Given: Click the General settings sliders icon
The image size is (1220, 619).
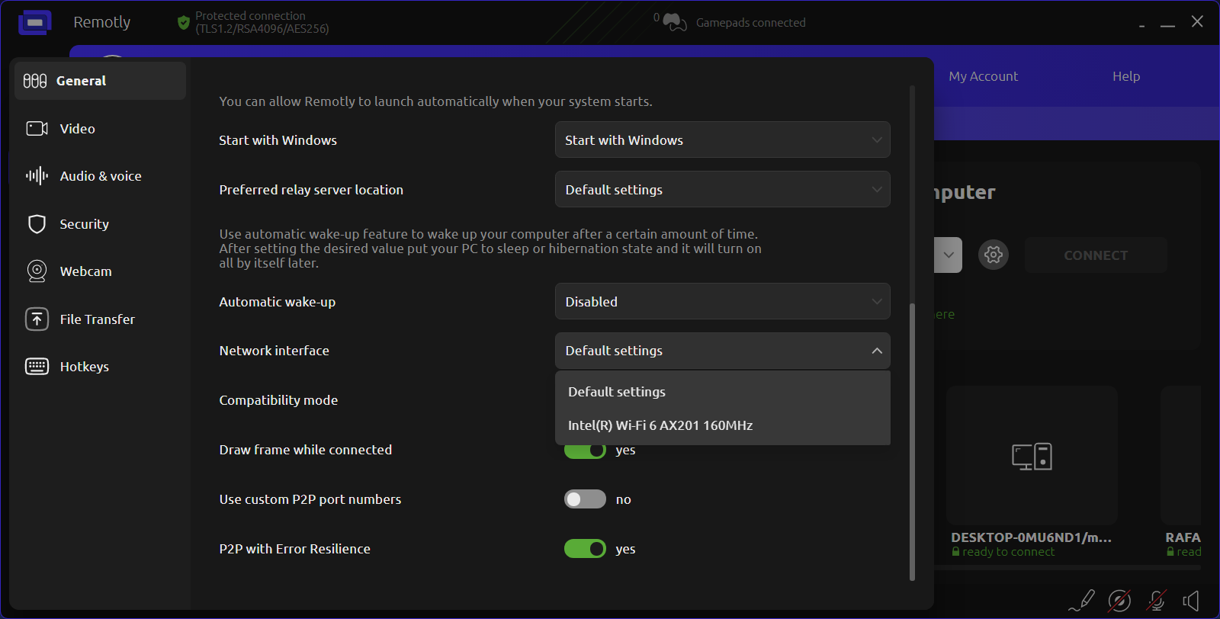Looking at the screenshot, I should pyautogui.click(x=35, y=81).
